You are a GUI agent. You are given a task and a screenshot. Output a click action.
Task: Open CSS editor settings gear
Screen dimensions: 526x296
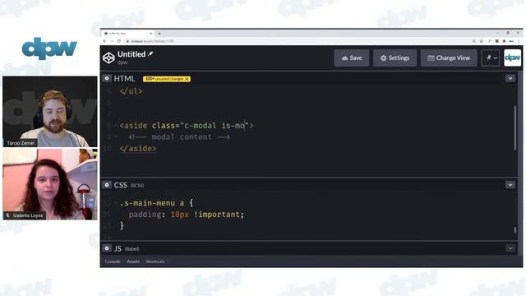(107, 184)
